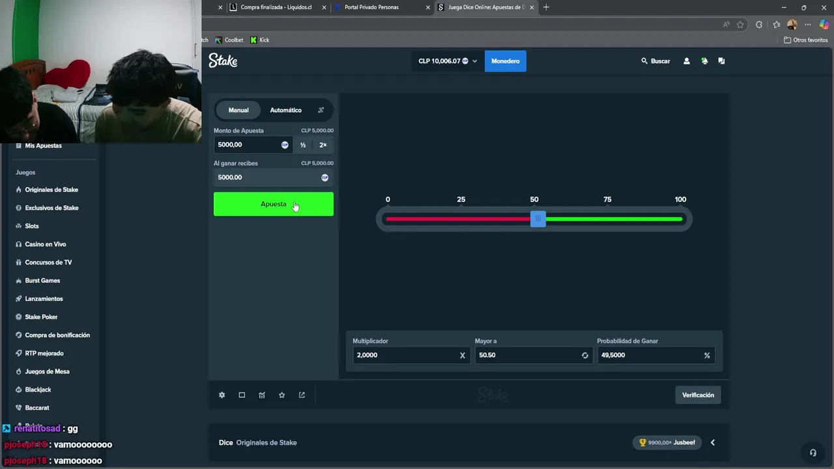The height and width of the screenshot is (469, 834).
Task: Click the currency icon in bet amount field
Action: [x=285, y=145]
